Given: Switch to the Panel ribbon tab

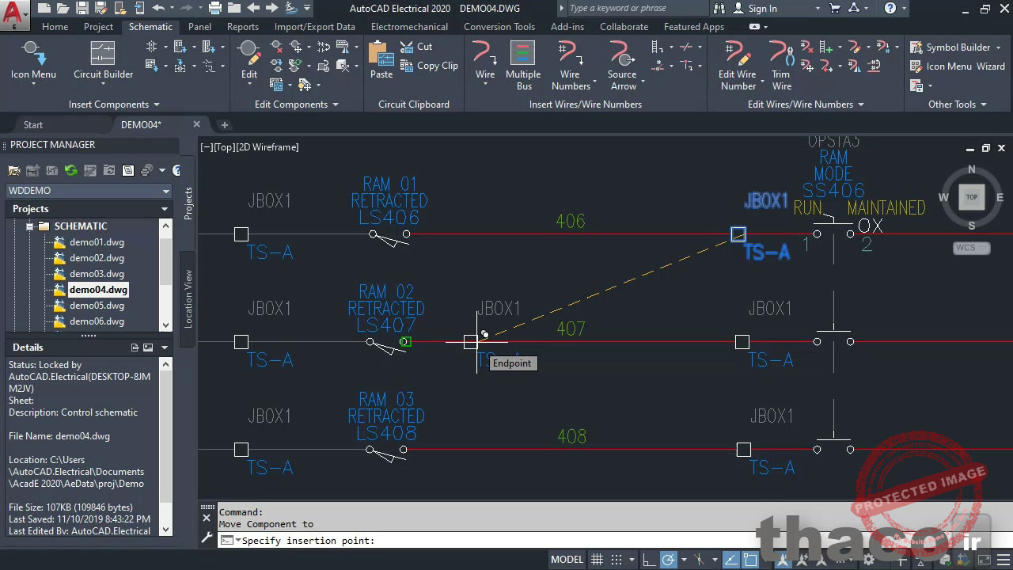Looking at the screenshot, I should 199,27.
